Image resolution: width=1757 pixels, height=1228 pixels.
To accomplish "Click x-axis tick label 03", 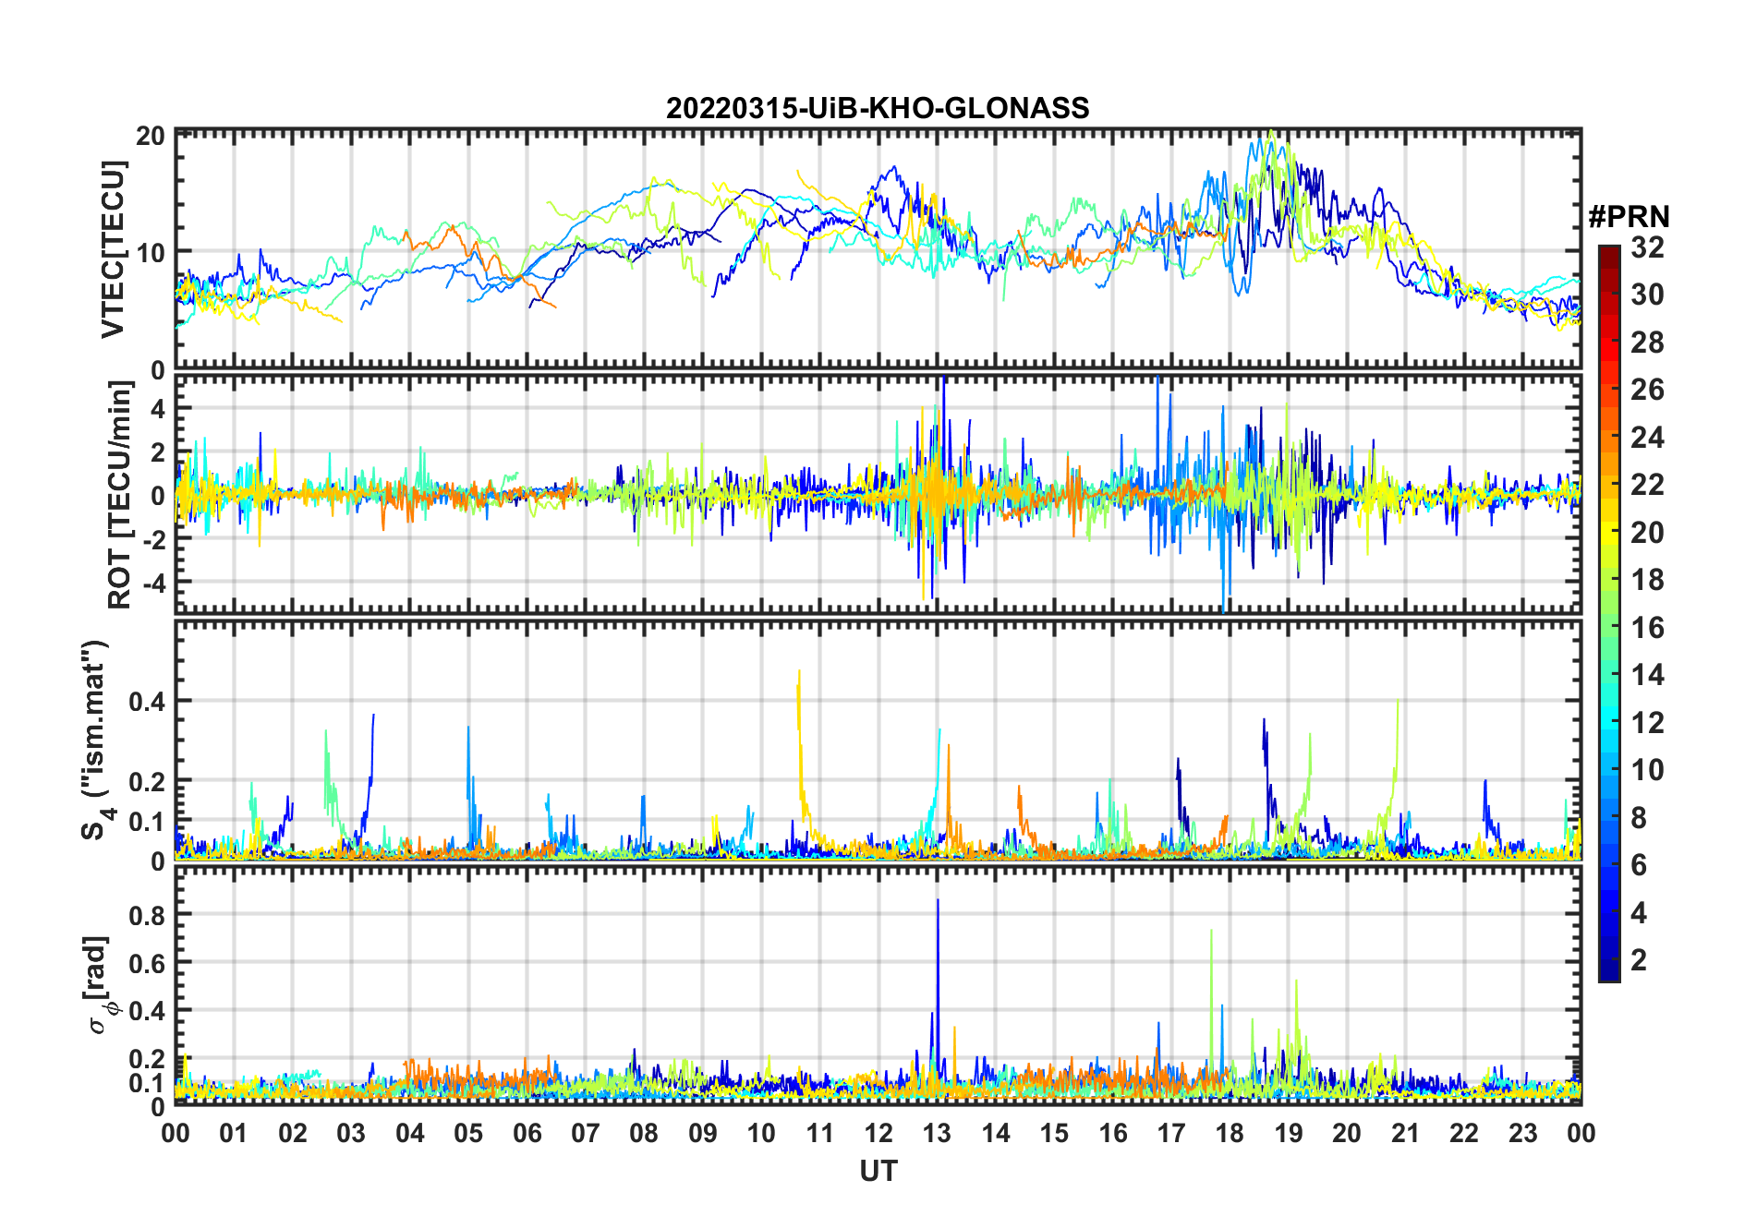I will pyautogui.click(x=351, y=1134).
